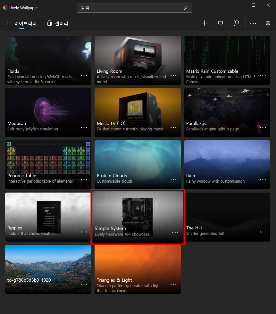The height and width of the screenshot is (314, 276).
Task: Open the three-dots menu on Living Room
Action: pos(173,75)
